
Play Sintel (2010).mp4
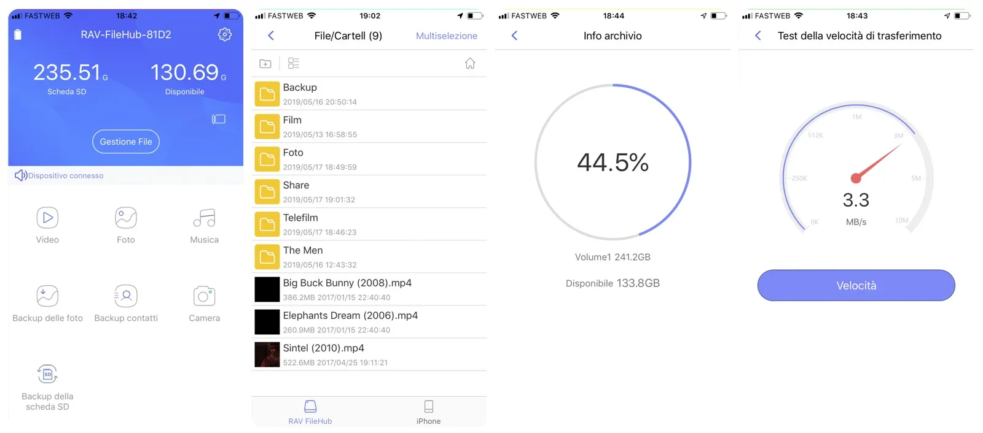click(x=369, y=354)
